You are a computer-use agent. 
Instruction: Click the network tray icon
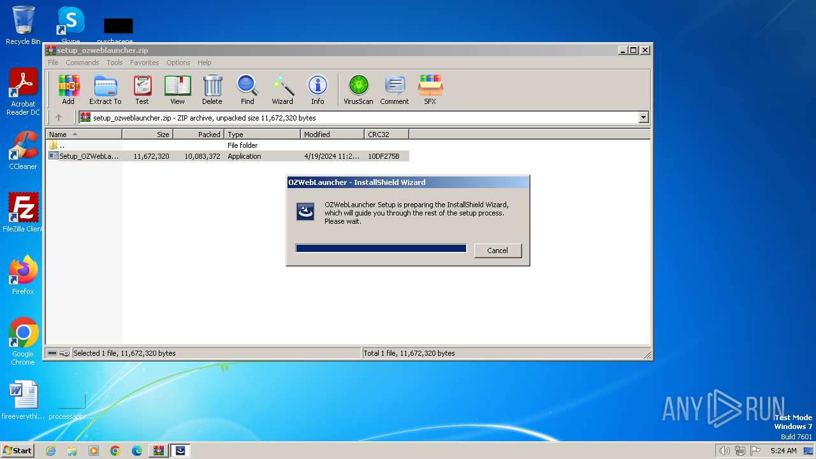740,451
